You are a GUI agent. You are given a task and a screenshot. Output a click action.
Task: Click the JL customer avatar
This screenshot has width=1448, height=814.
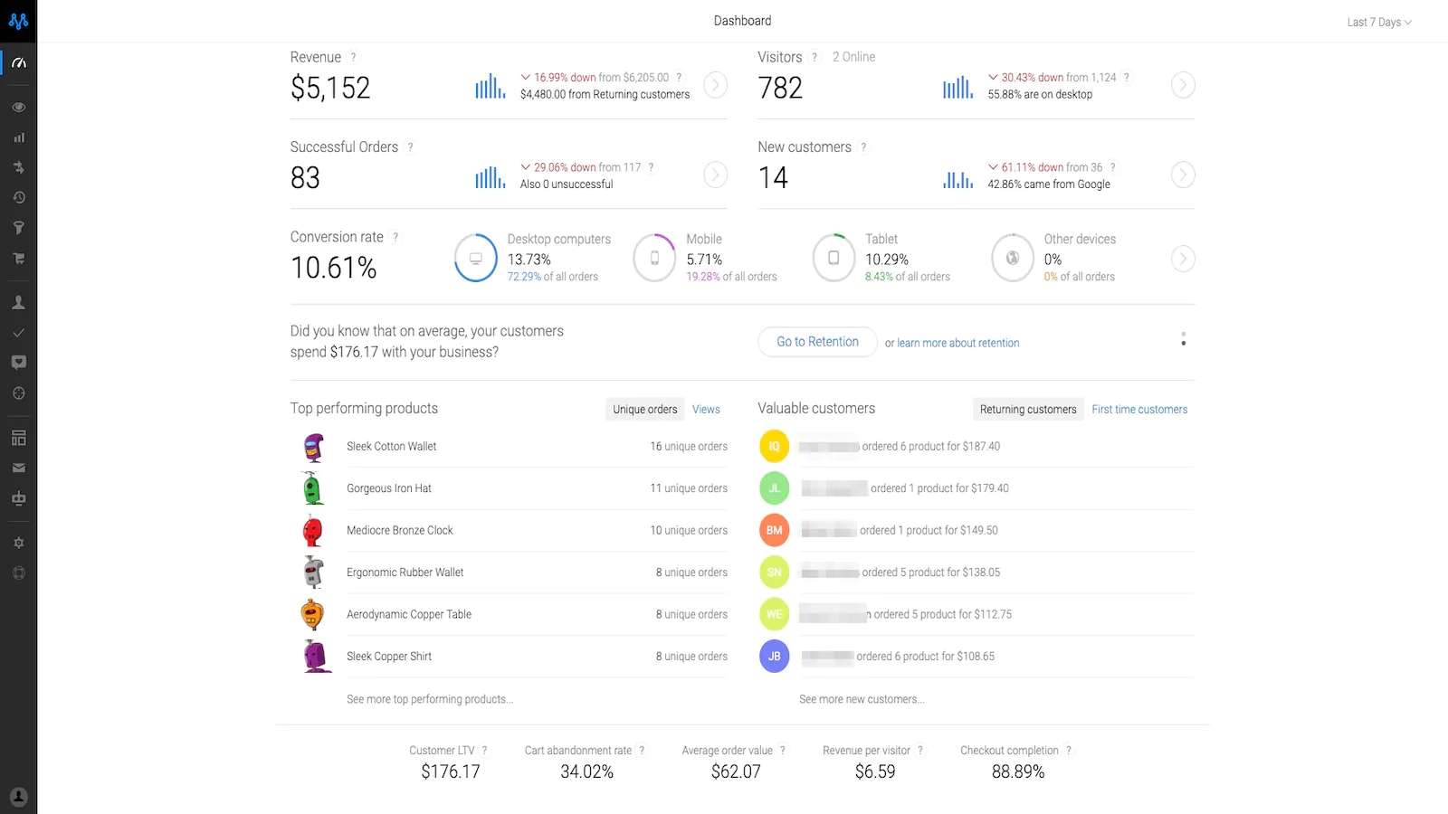coord(774,488)
